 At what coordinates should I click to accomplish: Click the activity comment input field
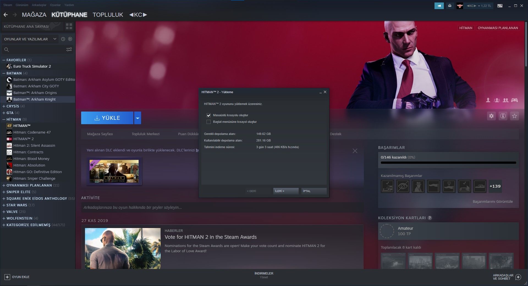click(x=222, y=207)
